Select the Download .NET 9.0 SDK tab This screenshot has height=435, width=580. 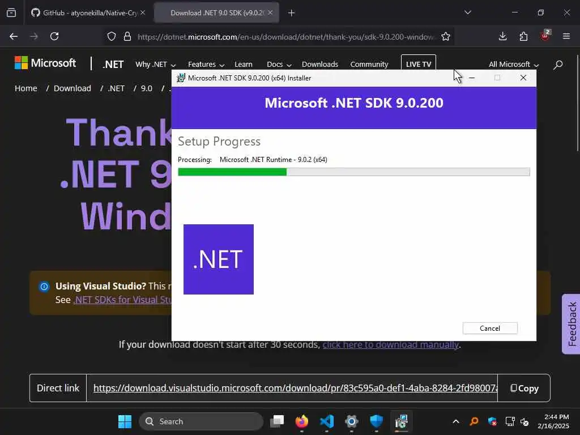(216, 13)
